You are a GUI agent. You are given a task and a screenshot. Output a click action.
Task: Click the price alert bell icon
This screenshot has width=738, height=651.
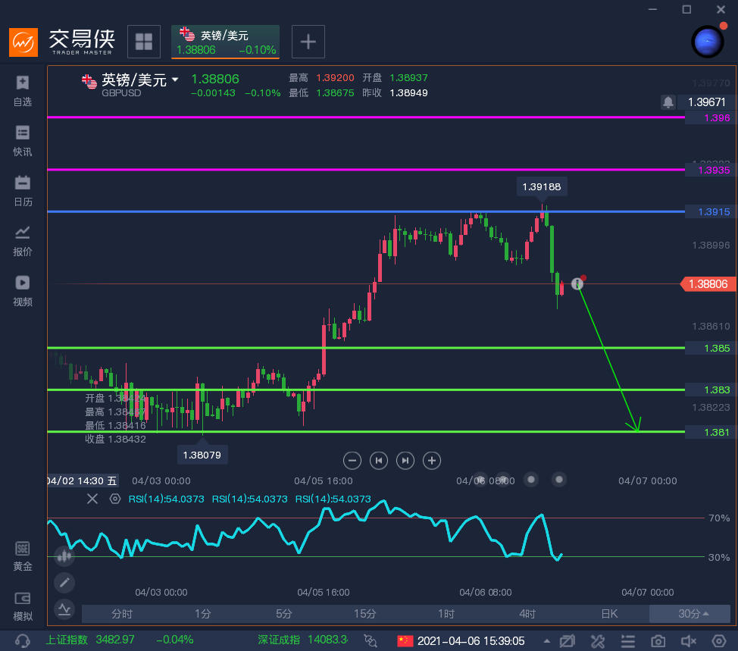click(668, 102)
